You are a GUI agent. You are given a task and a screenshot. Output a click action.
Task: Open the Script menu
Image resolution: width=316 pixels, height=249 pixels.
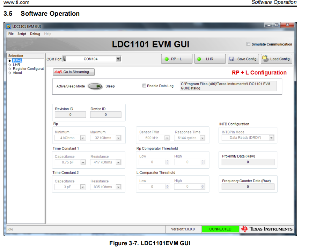coord(22,34)
